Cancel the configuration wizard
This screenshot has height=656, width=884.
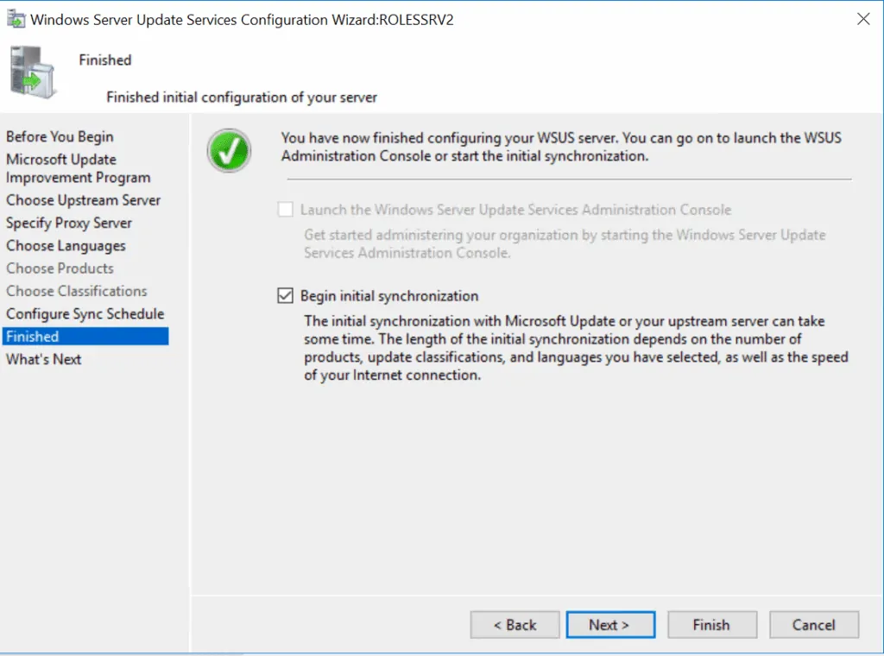(813, 624)
